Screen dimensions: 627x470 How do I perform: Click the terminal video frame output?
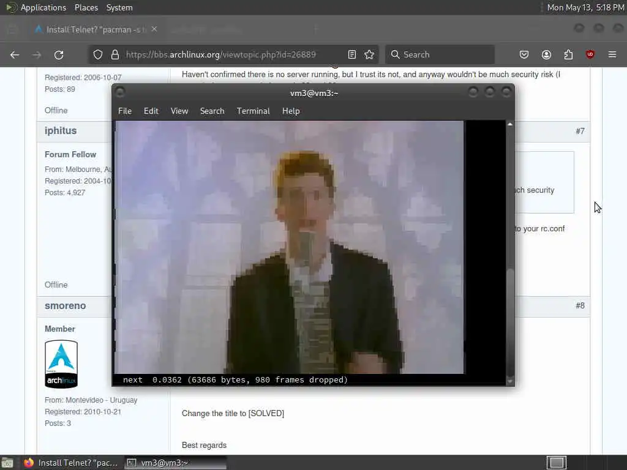[x=290, y=247]
